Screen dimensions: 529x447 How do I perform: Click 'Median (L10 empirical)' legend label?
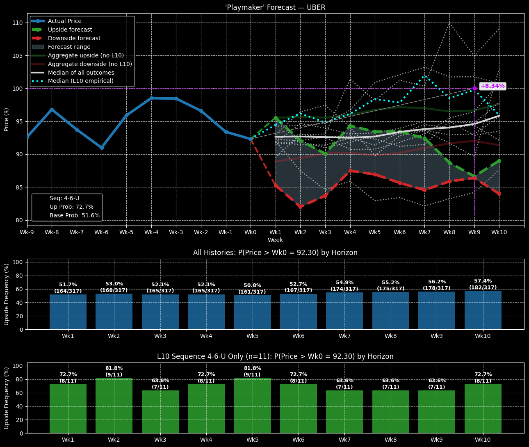pos(81,81)
